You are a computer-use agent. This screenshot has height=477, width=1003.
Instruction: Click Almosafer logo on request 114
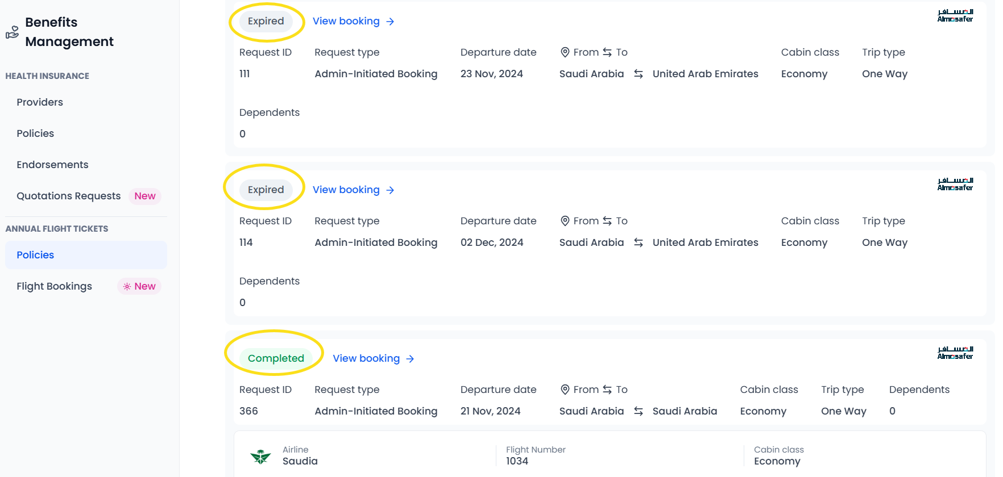(955, 184)
